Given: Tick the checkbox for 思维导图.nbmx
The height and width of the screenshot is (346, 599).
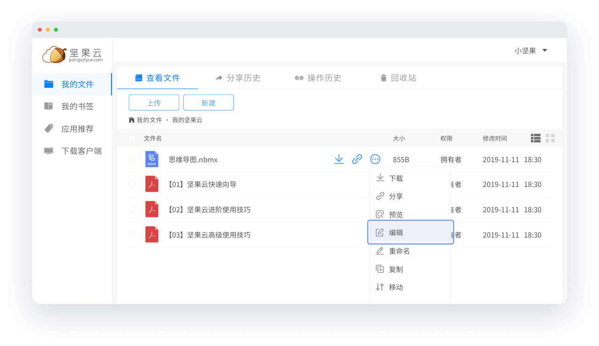Looking at the screenshot, I should coord(132,159).
